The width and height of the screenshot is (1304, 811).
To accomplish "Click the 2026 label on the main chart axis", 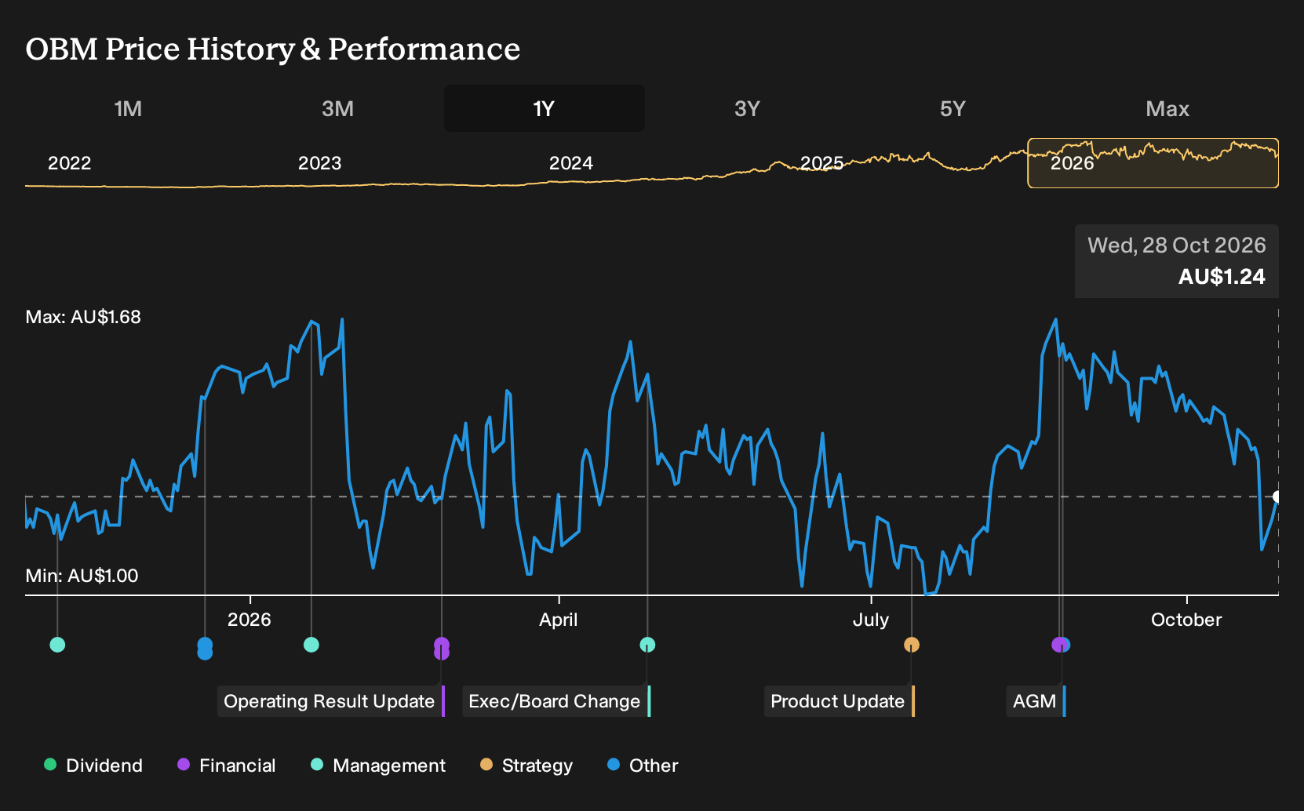I will coord(250,620).
